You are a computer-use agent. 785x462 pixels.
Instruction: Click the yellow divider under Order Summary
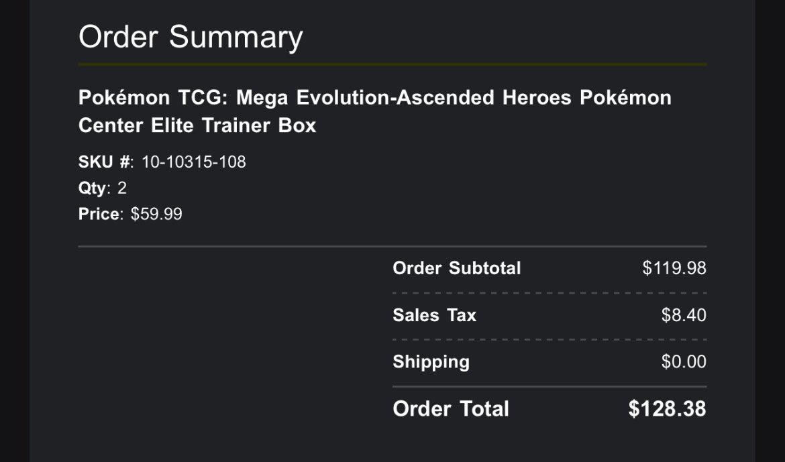(x=392, y=64)
